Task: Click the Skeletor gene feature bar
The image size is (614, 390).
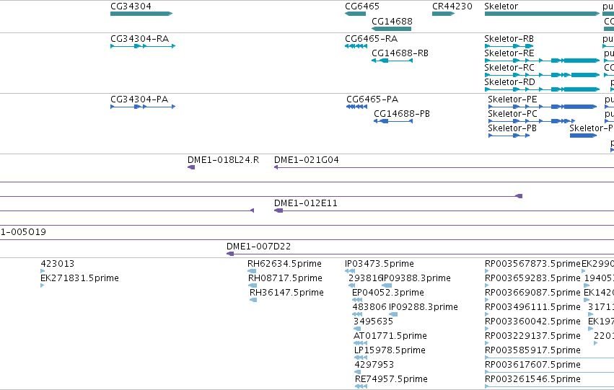Action: point(542,14)
